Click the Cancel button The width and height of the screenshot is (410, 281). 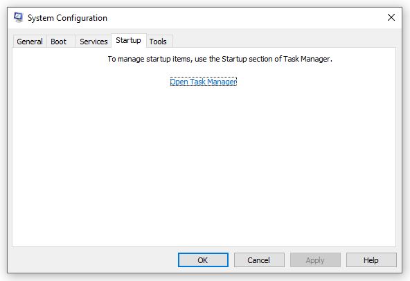click(x=259, y=260)
